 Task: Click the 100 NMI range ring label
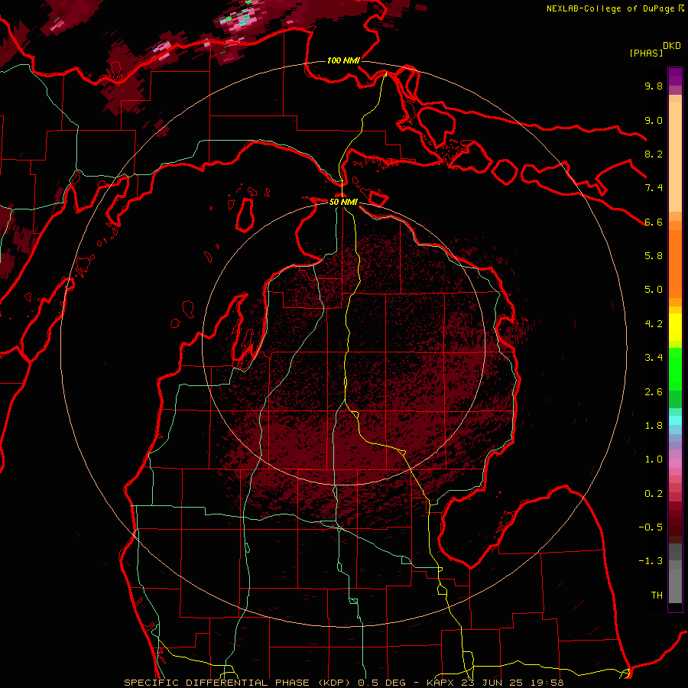(x=343, y=60)
